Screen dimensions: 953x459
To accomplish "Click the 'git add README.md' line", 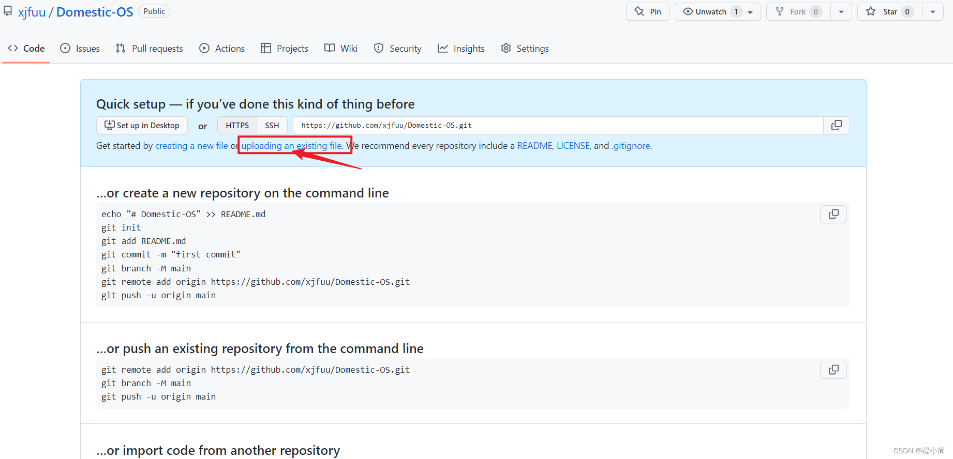I will point(143,241).
